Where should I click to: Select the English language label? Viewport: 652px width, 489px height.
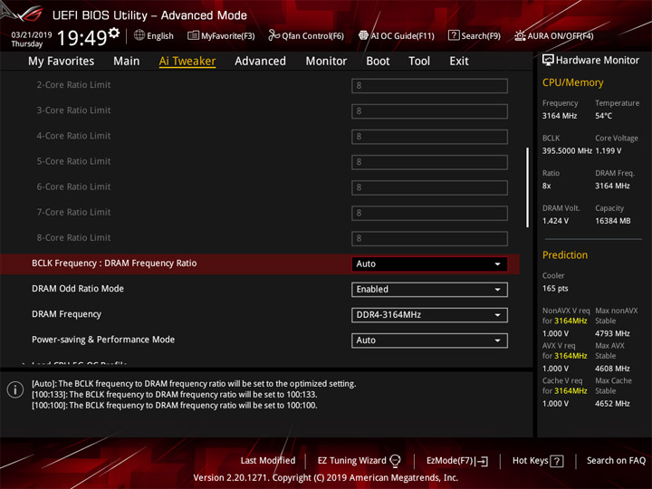[160, 36]
